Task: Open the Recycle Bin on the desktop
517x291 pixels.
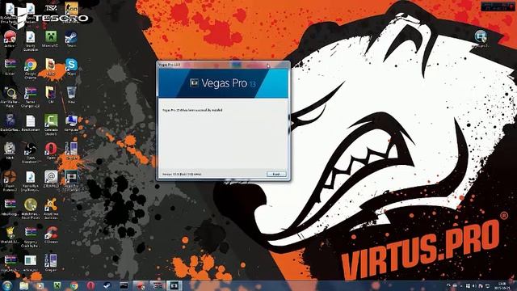Action: pos(71,95)
